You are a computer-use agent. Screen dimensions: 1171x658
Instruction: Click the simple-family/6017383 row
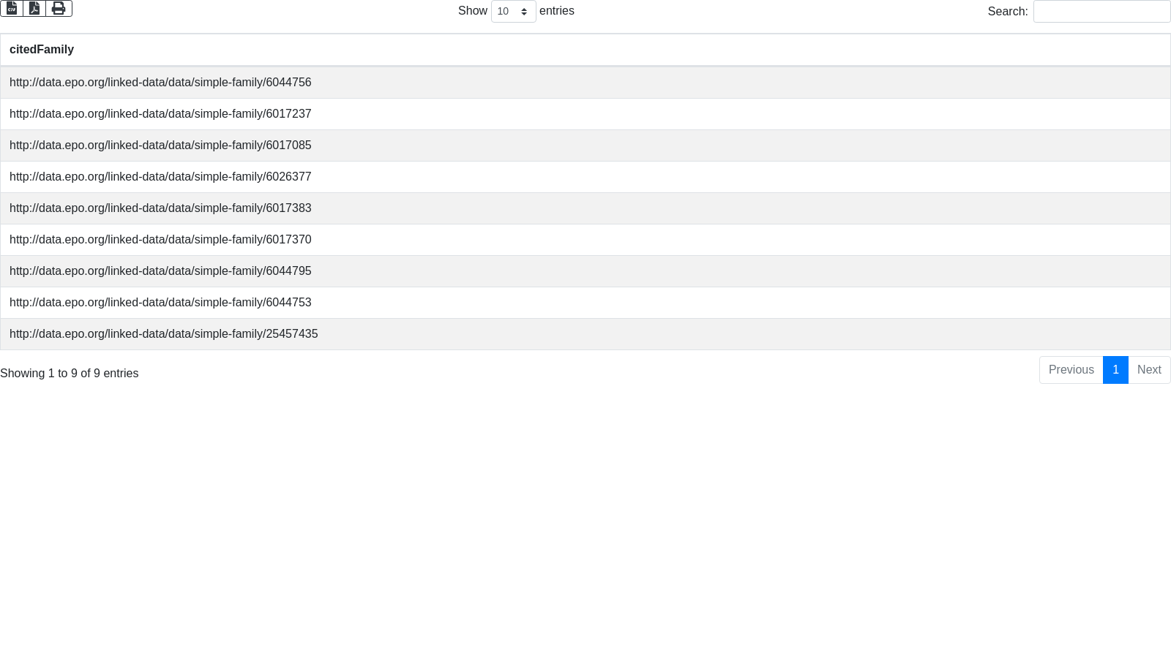click(x=160, y=208)
